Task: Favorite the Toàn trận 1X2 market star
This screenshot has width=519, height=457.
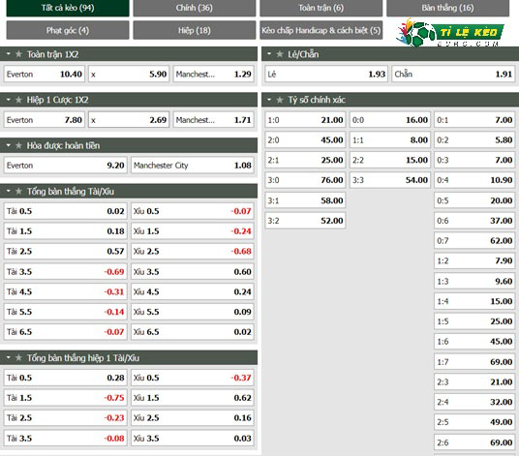Action: click(x=18, y=54)
